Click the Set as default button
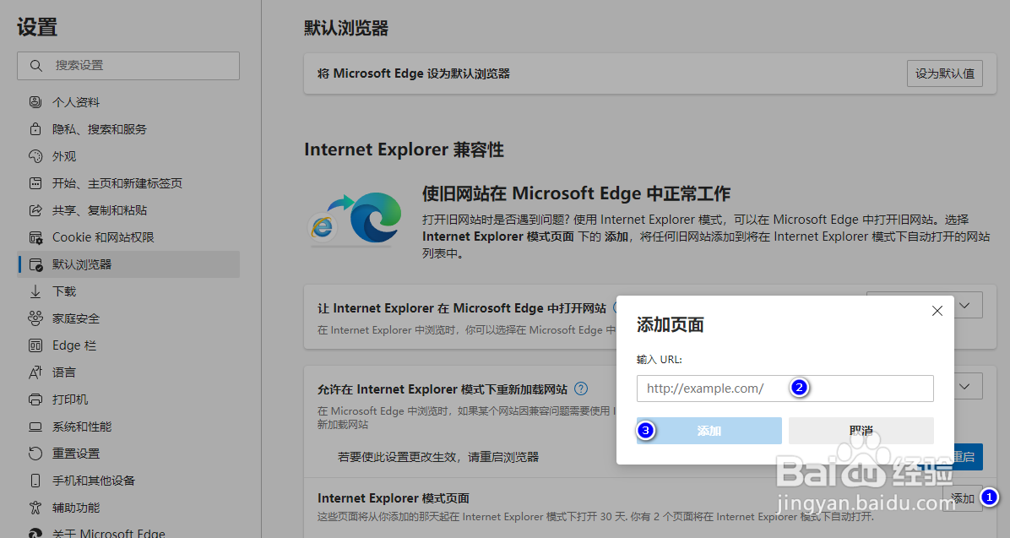 pos(945,73)
